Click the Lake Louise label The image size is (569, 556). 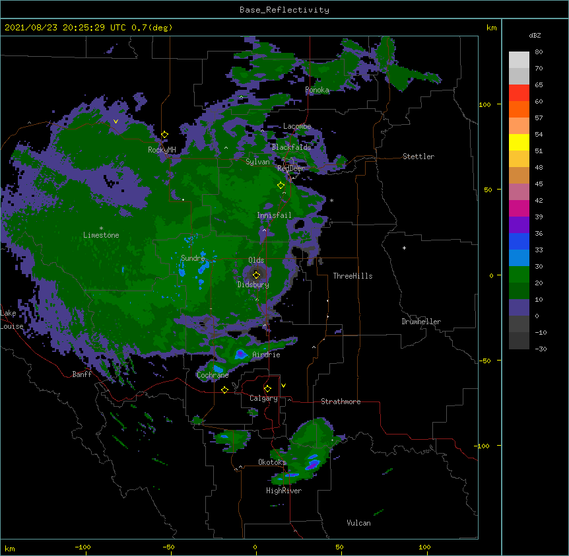(12, 320)
